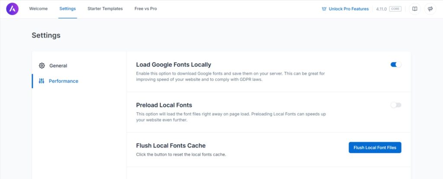Screen dimensions: 443x179
Task: Click the Flush Local Fonts Cache heading
Action: click(x=170, y=146)
